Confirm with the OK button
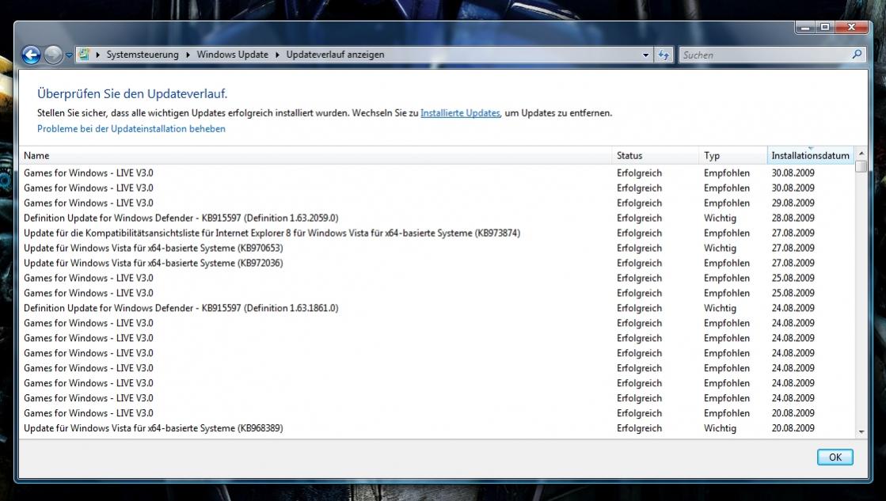 tap(835, 457)
